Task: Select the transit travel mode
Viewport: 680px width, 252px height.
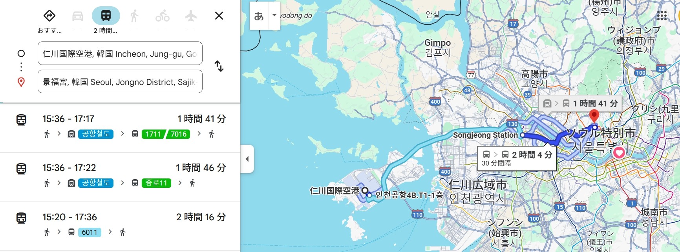Action: [106, 16]
